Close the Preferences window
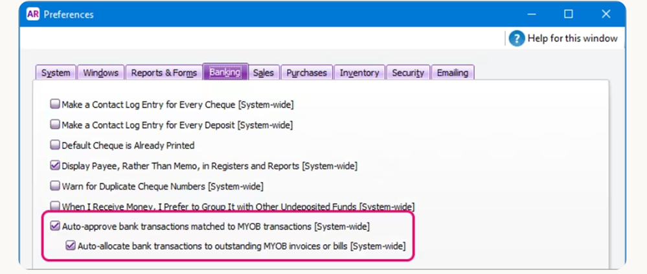The width and height of the screenshot is (647, 274). pyautogui.click(x=606, y=14)
